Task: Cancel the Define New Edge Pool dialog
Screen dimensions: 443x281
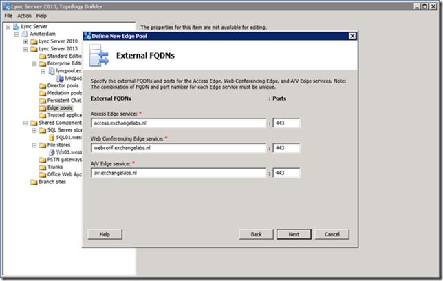Action: pyautogui.click(x=332, y=234)
